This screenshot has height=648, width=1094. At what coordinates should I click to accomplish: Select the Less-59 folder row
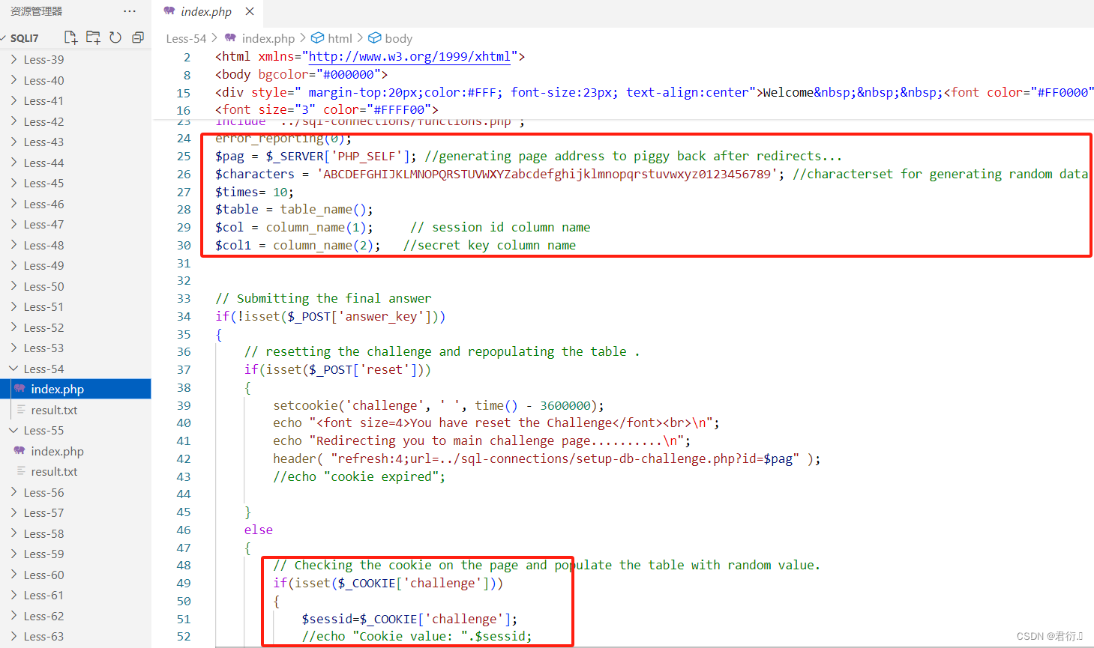[x=76, y=554]
